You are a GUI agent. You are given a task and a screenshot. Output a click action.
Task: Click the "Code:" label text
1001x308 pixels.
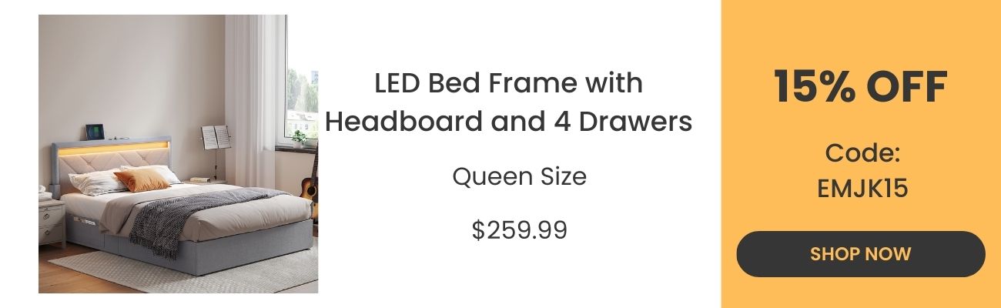862,153
